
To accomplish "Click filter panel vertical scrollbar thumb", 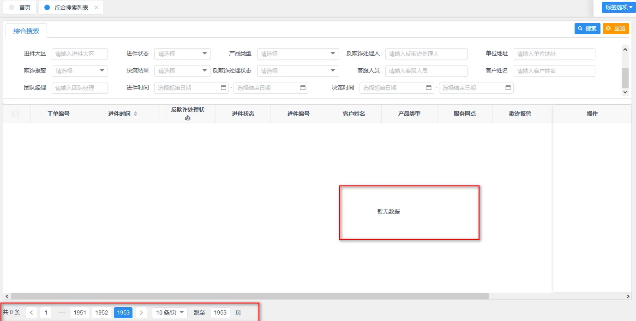I will 625,78.
